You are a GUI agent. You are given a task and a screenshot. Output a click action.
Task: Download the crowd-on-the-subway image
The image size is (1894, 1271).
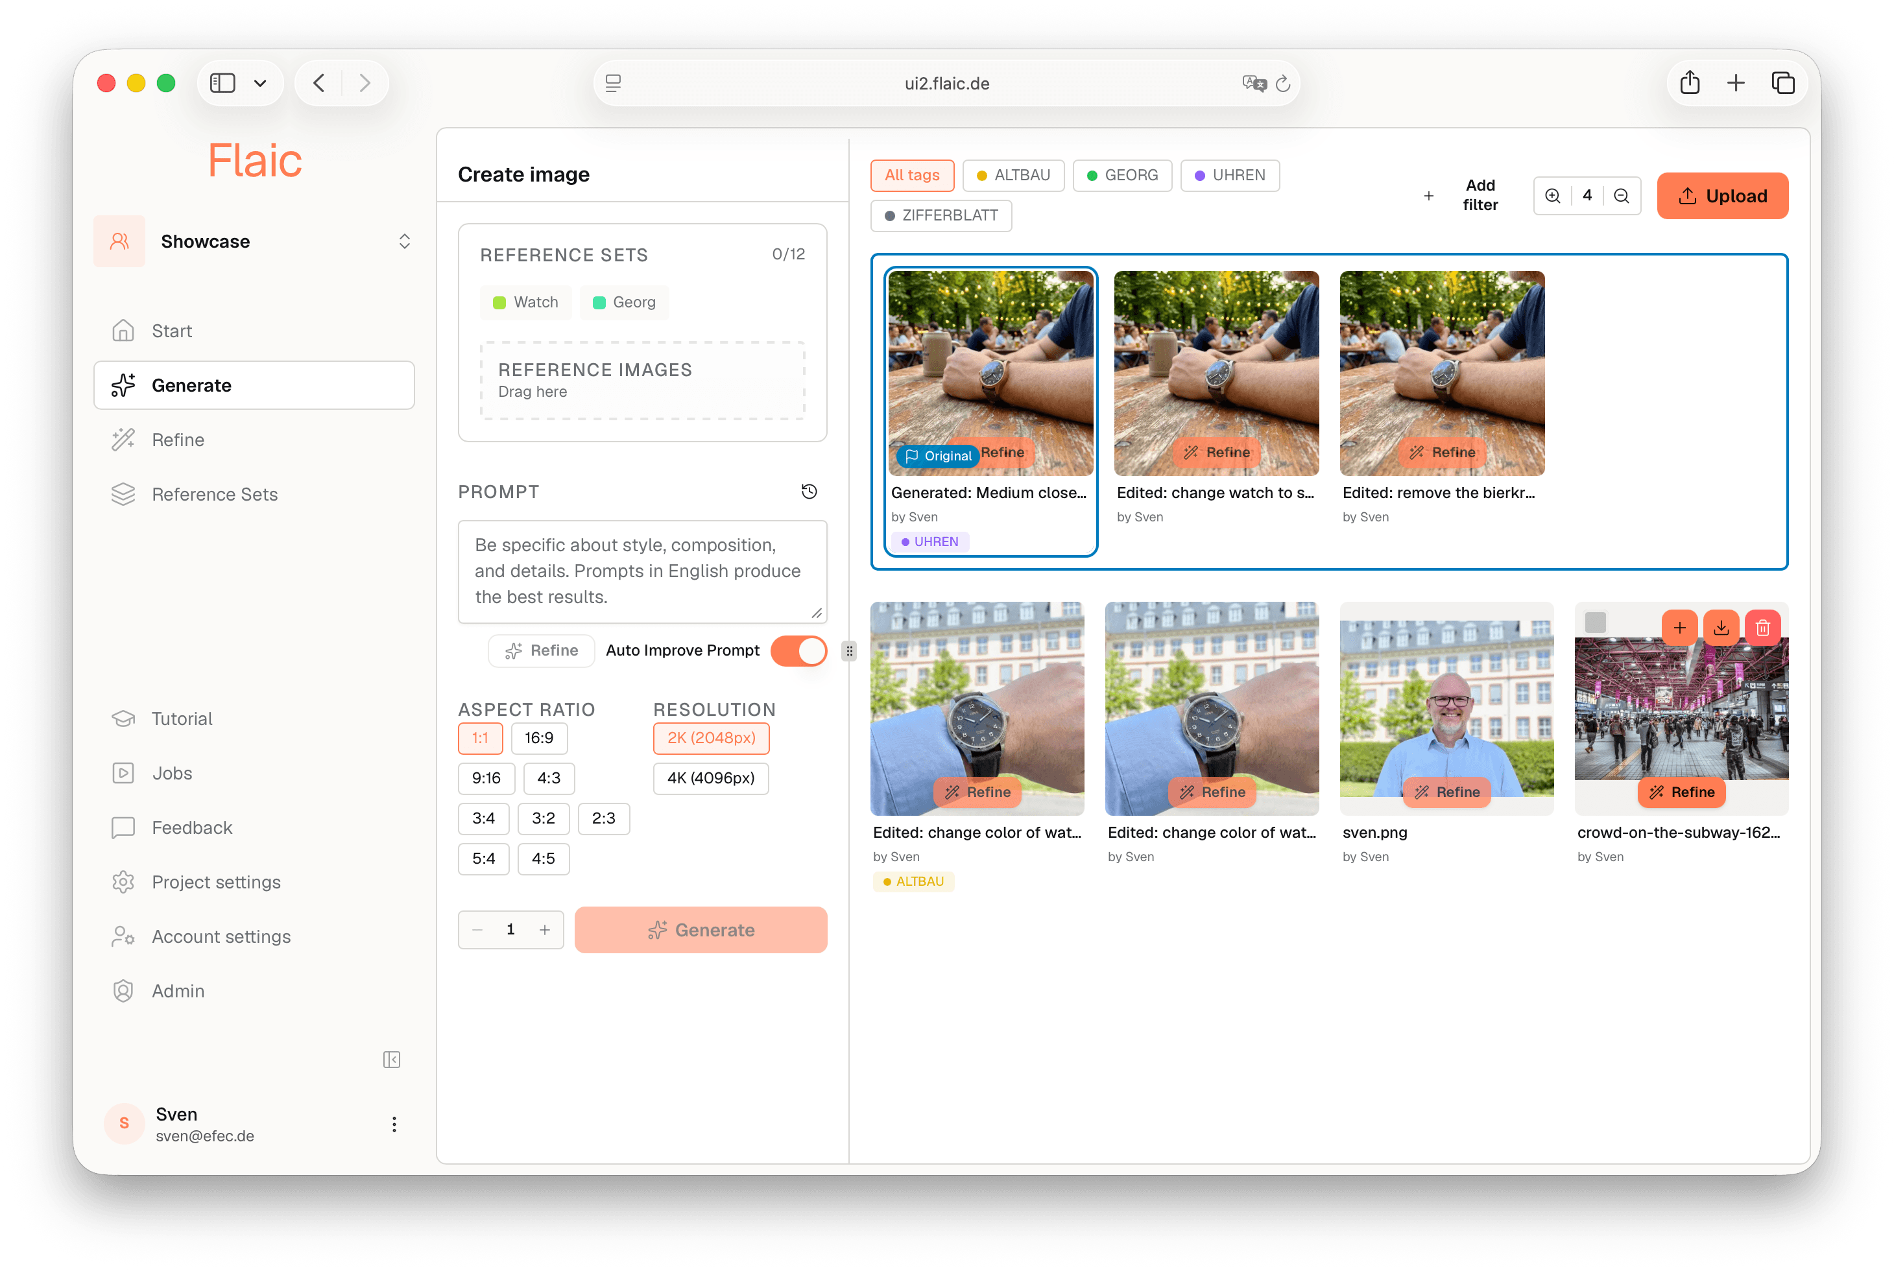1721,628
